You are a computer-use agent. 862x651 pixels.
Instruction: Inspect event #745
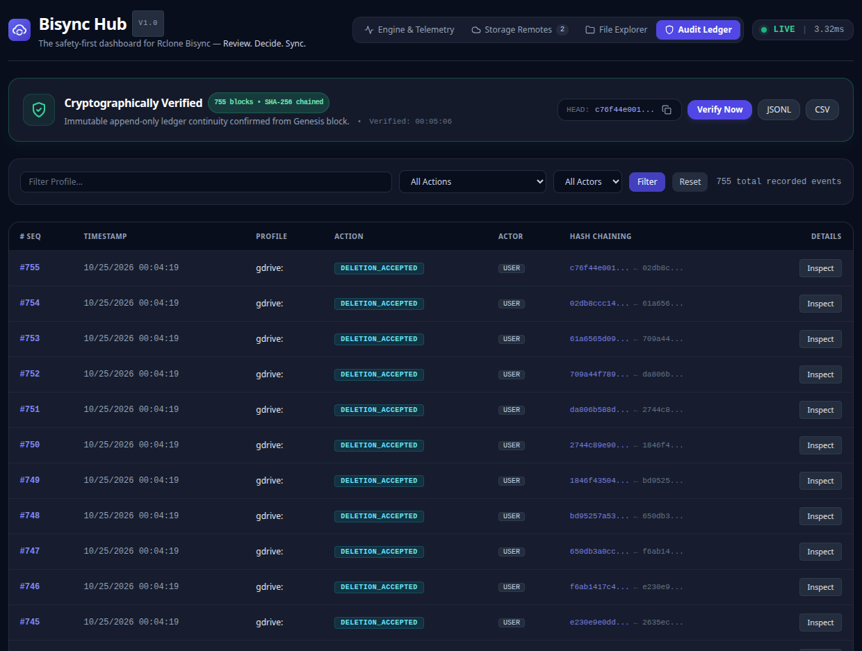coord(820,623)
